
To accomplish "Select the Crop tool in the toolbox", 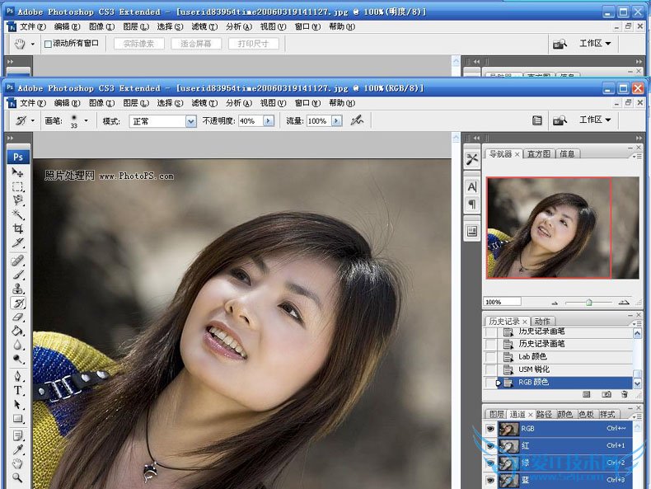I will (18, 228).
